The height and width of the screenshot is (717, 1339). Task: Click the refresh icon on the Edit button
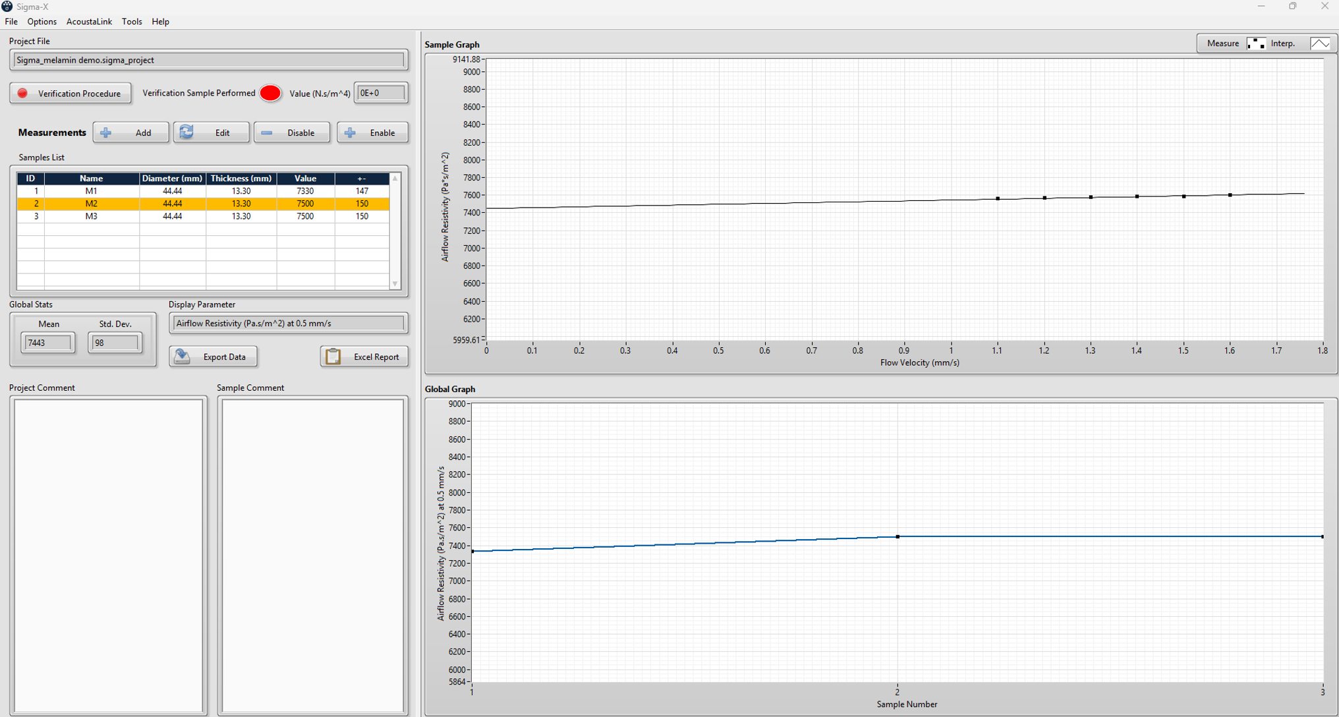click(186, 132)
